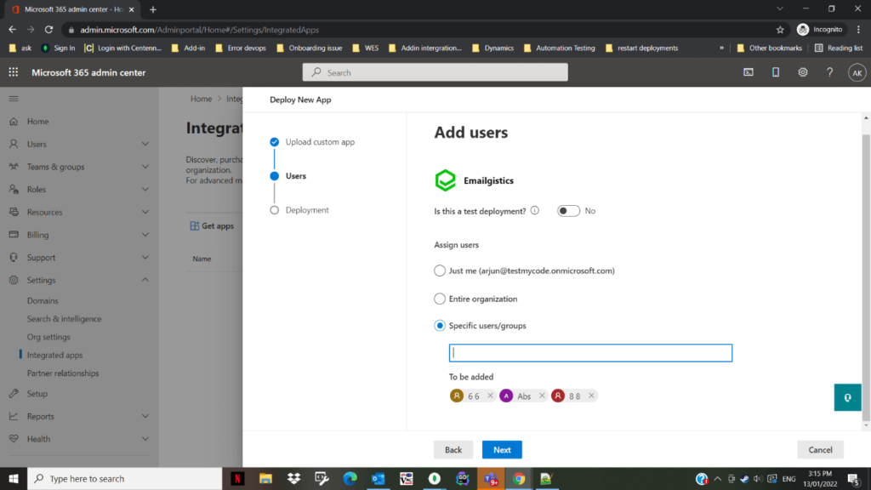The height and width of the screenshot is (490, 871).
Task: Open Search & intelligence under Settings
Action: pyautogui.click(x=65, y=319)
